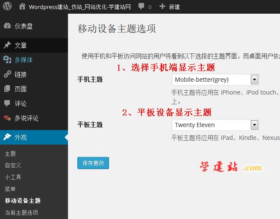Image resolution: width=280 pixels, height=219 pixels.
Task: Select the Mobile-better(grey) theme combo box
Action: coord(215,80)
